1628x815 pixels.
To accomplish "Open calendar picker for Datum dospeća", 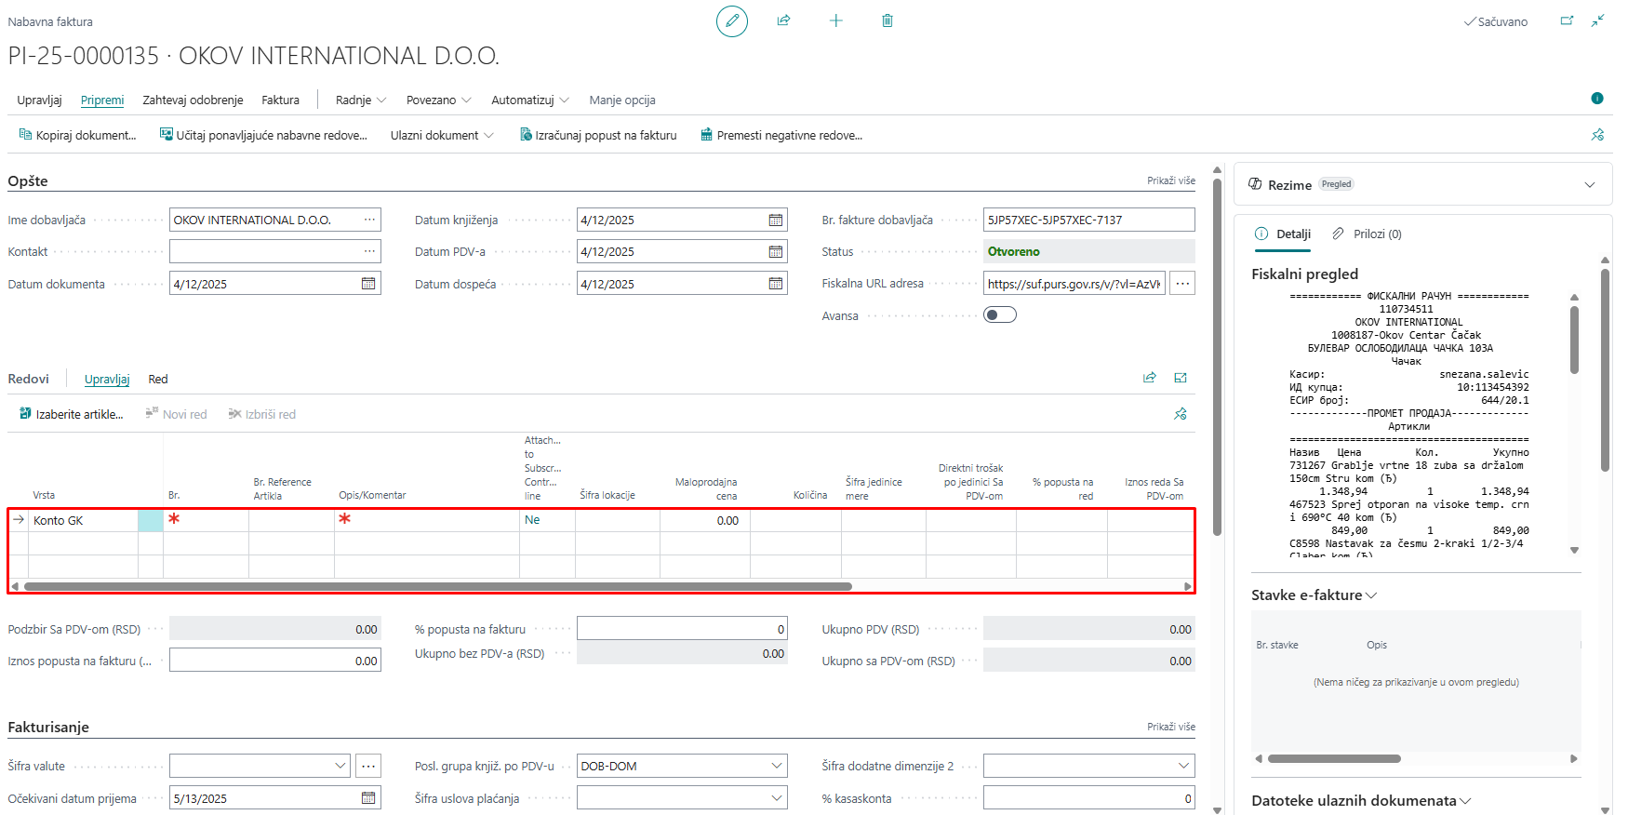I will click(x=775, y=284).
